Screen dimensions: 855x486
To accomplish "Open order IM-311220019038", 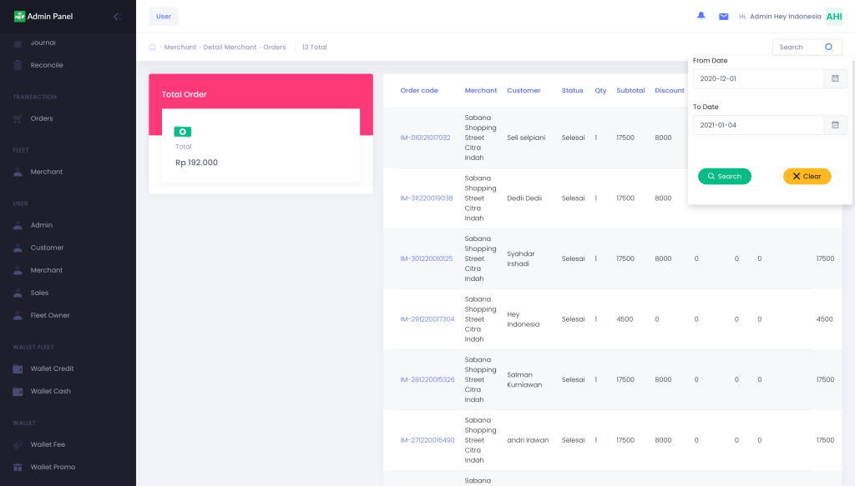I will [427, 198].
